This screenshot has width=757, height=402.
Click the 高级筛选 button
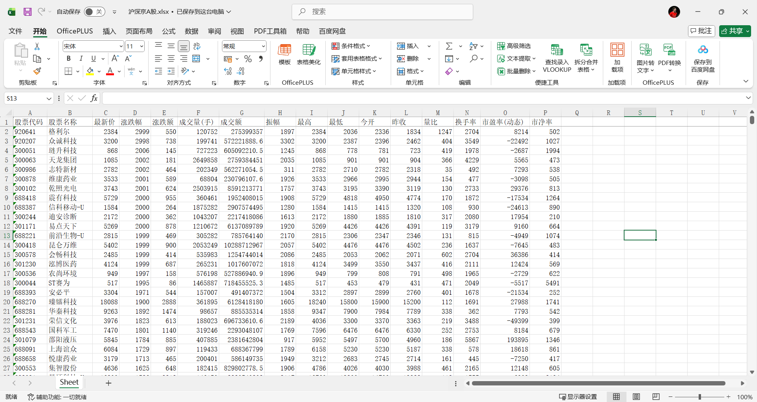coord(514,46)
